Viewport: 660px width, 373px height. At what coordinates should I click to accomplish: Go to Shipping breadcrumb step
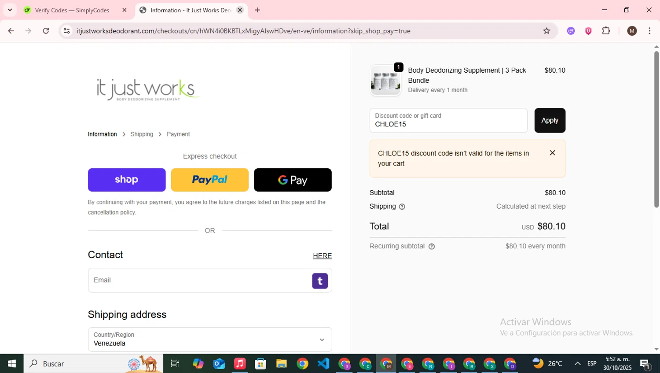click(142, 134)
